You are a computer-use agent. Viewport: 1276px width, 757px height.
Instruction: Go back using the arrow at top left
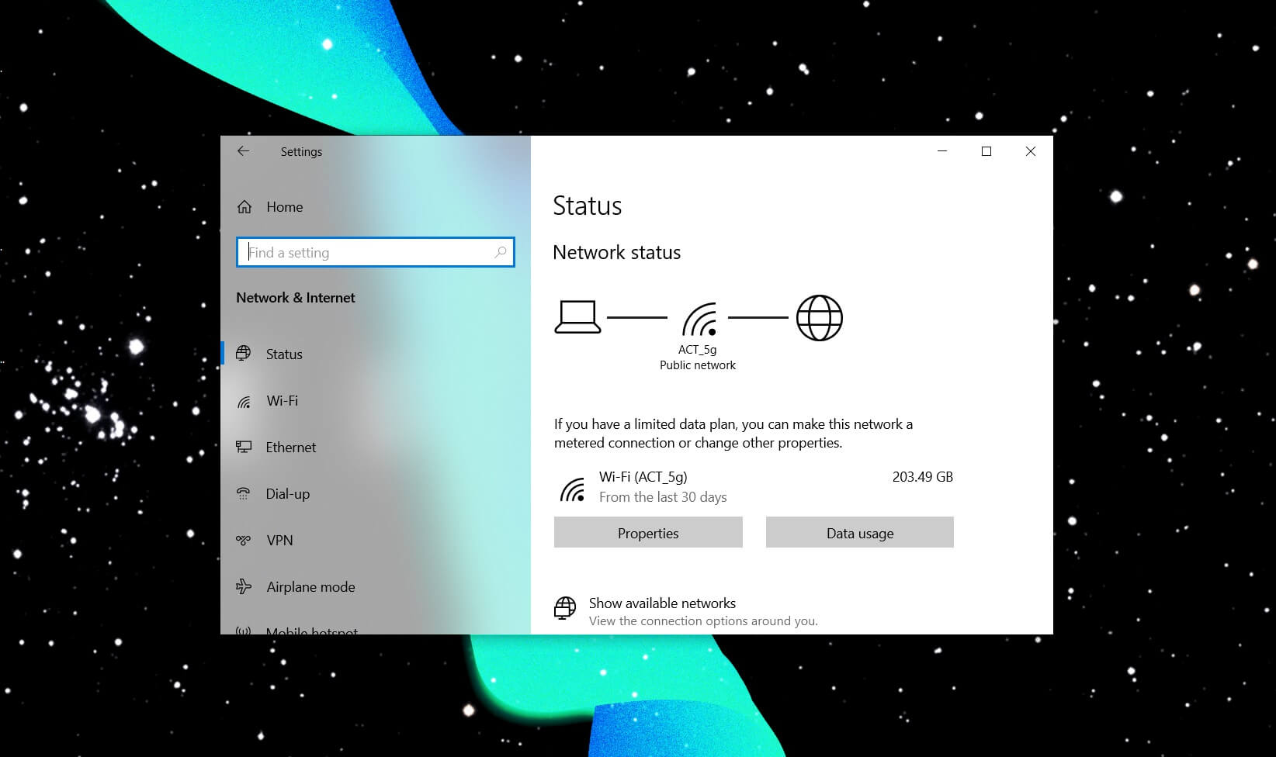243,151
